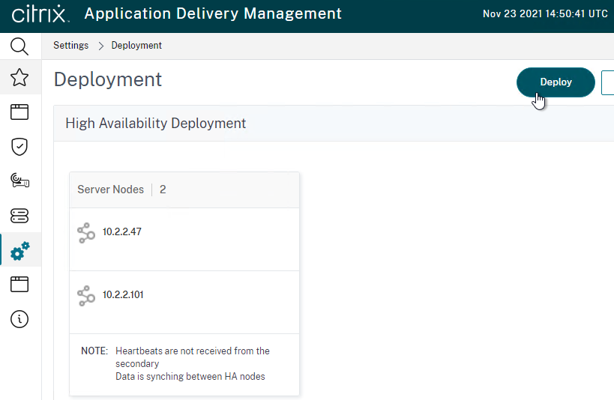Open the search magnifier in sidebar

pyautogui.click(x=19, y=46)
